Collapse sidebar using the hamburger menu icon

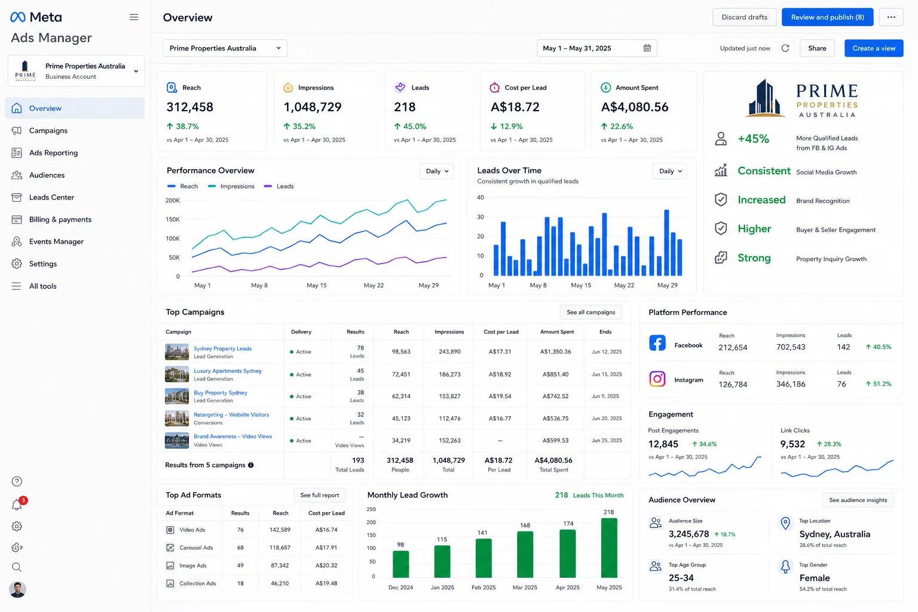[x=134, y=17]
